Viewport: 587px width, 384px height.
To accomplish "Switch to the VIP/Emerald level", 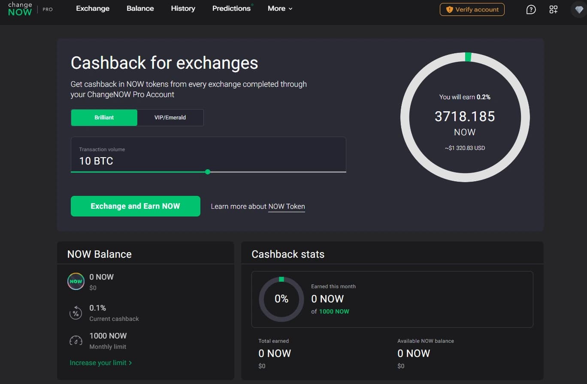I will click(170, 118).
